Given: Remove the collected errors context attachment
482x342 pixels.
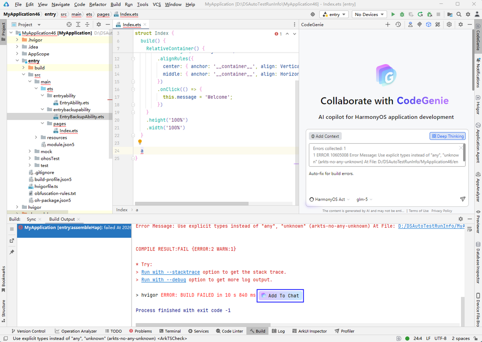Looking at the screenshot, I should 461,148.
